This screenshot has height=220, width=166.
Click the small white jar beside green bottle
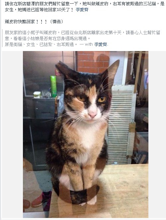click(37, 95)
